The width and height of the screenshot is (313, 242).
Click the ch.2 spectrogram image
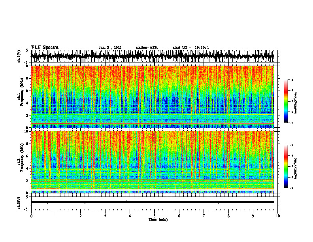[x=152, y=162]
